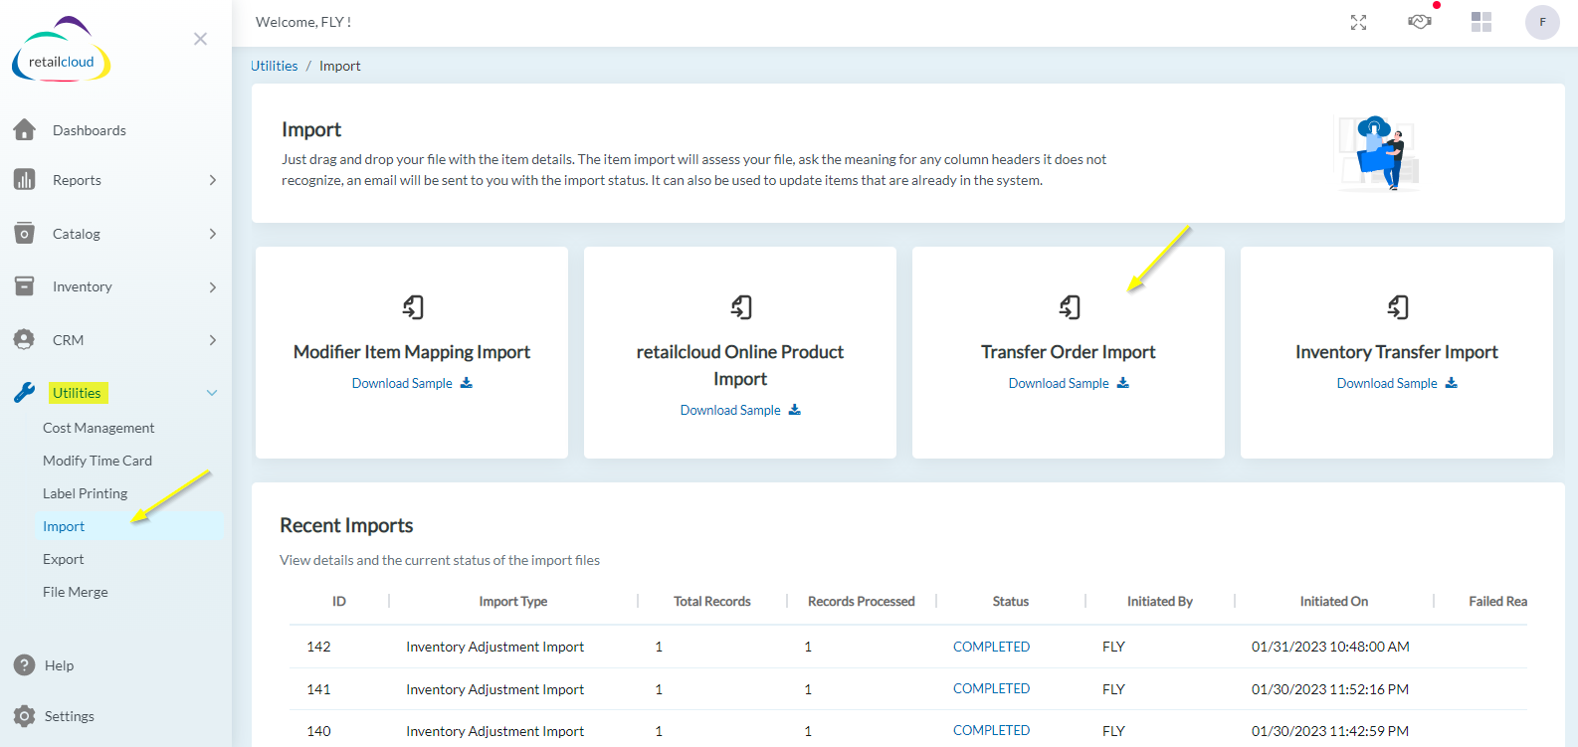1578x747 pixels.
Task: Click Download Sample for Inventory Transfer Import
Action: click(x=1387, y=383)
